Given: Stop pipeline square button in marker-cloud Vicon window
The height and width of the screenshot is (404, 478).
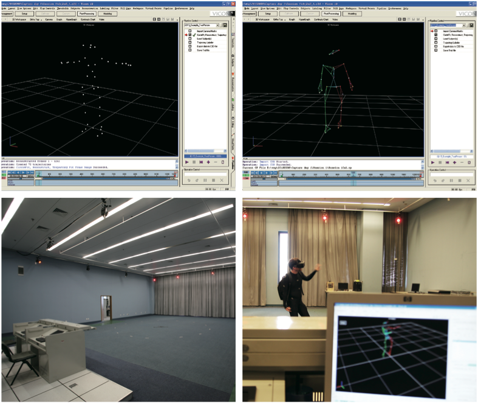Looking at the screenshot, I should (x=194, y=162).
